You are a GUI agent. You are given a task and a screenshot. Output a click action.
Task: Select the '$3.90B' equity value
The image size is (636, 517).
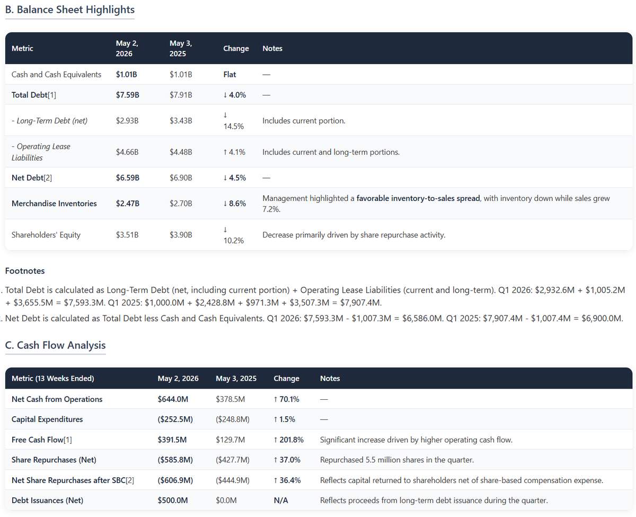point(181,234)
